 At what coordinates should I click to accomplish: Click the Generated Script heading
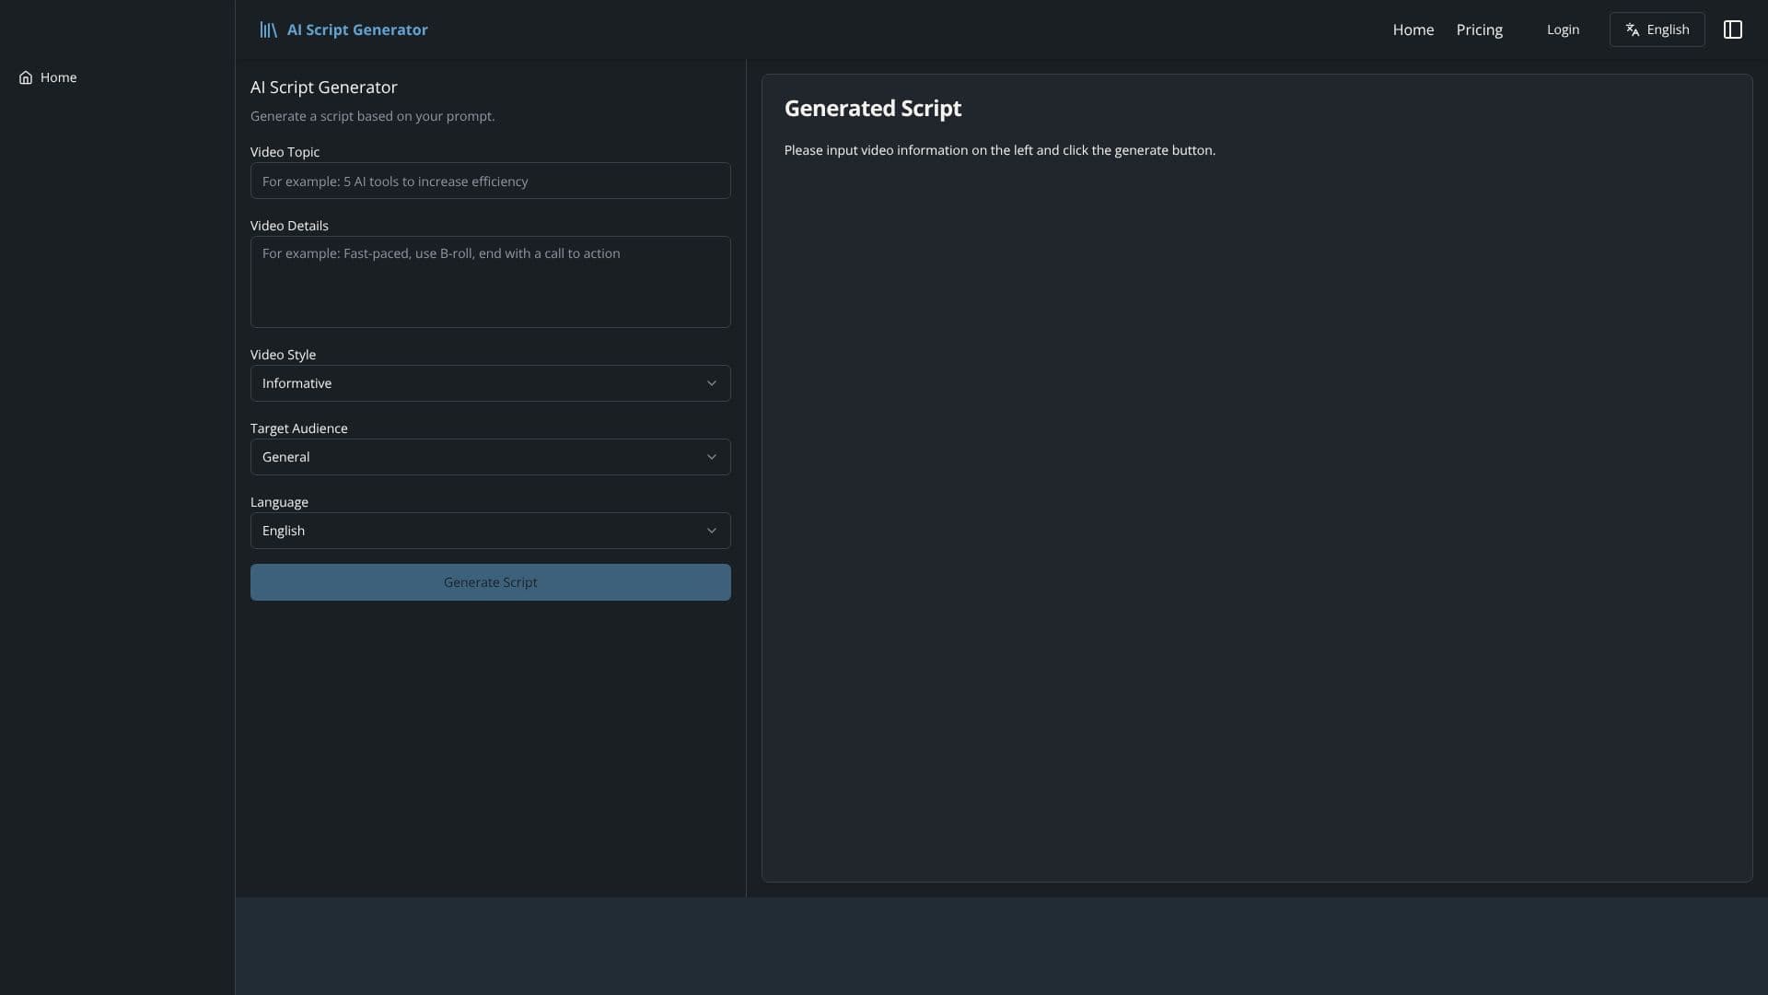[x=872, y=109]
